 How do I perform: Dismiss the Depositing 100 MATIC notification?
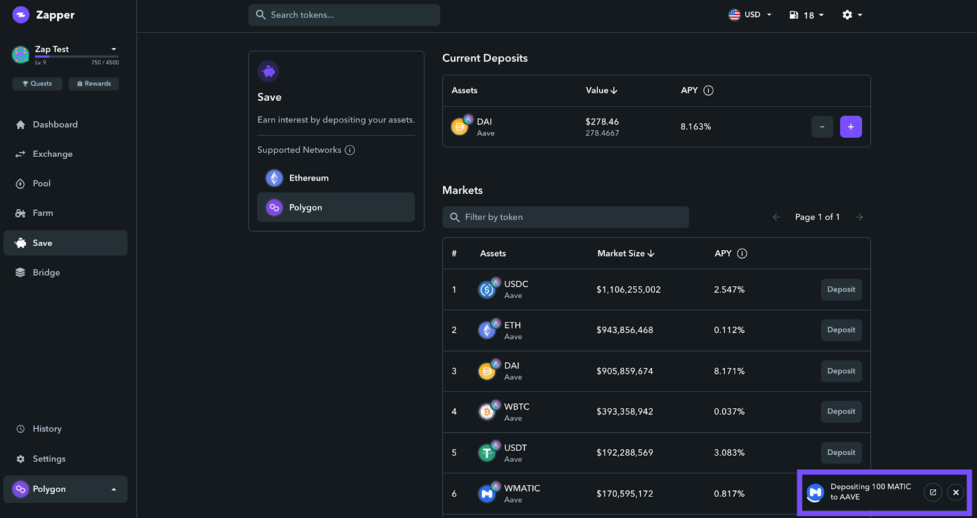pos(956,492)
